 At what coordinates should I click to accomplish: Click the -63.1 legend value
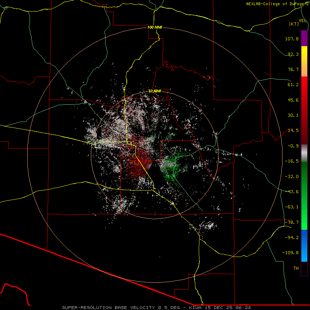coord(292,207)
